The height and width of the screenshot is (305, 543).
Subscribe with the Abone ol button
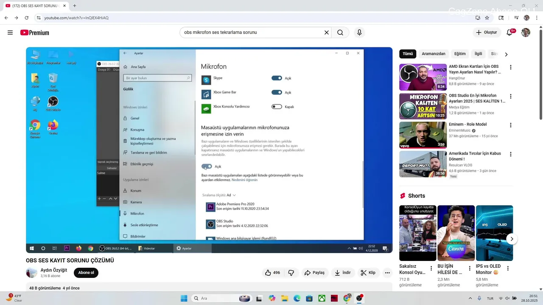(86, 273)
